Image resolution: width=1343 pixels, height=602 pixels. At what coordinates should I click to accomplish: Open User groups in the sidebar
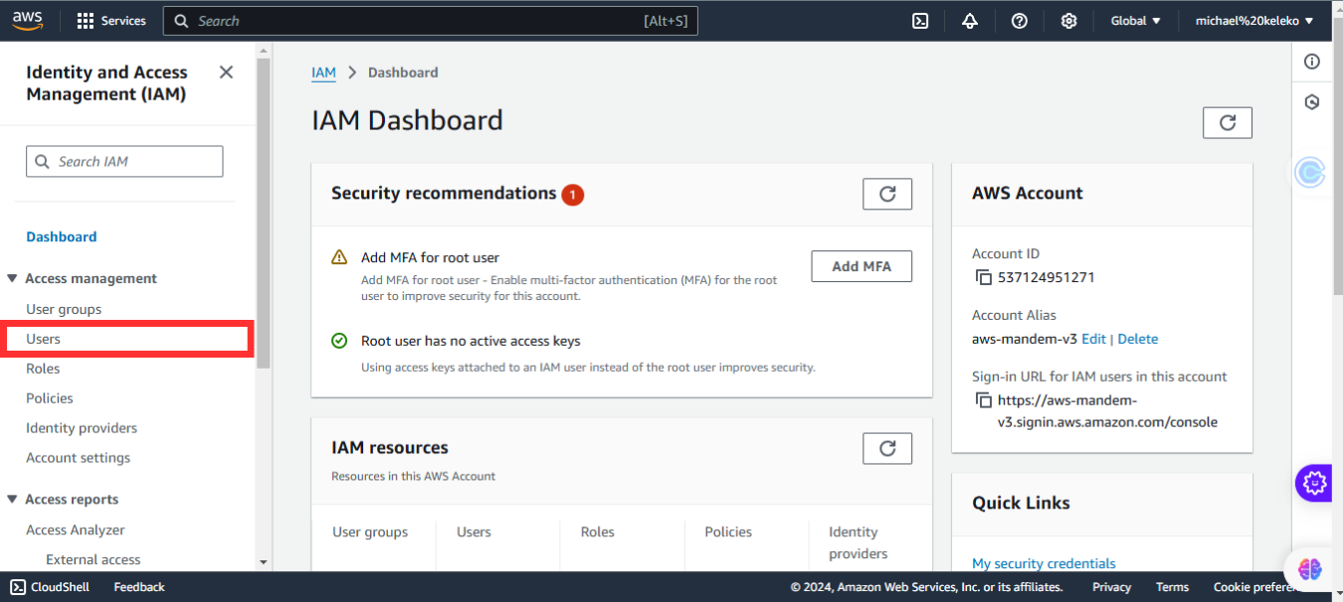tap(64, 309)
